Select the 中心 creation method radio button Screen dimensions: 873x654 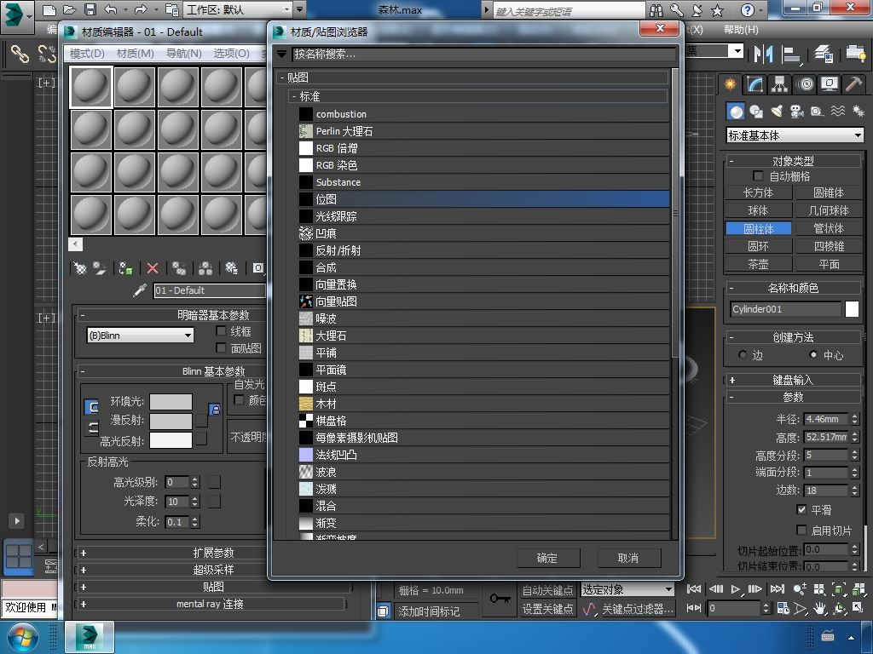(813, 355)
